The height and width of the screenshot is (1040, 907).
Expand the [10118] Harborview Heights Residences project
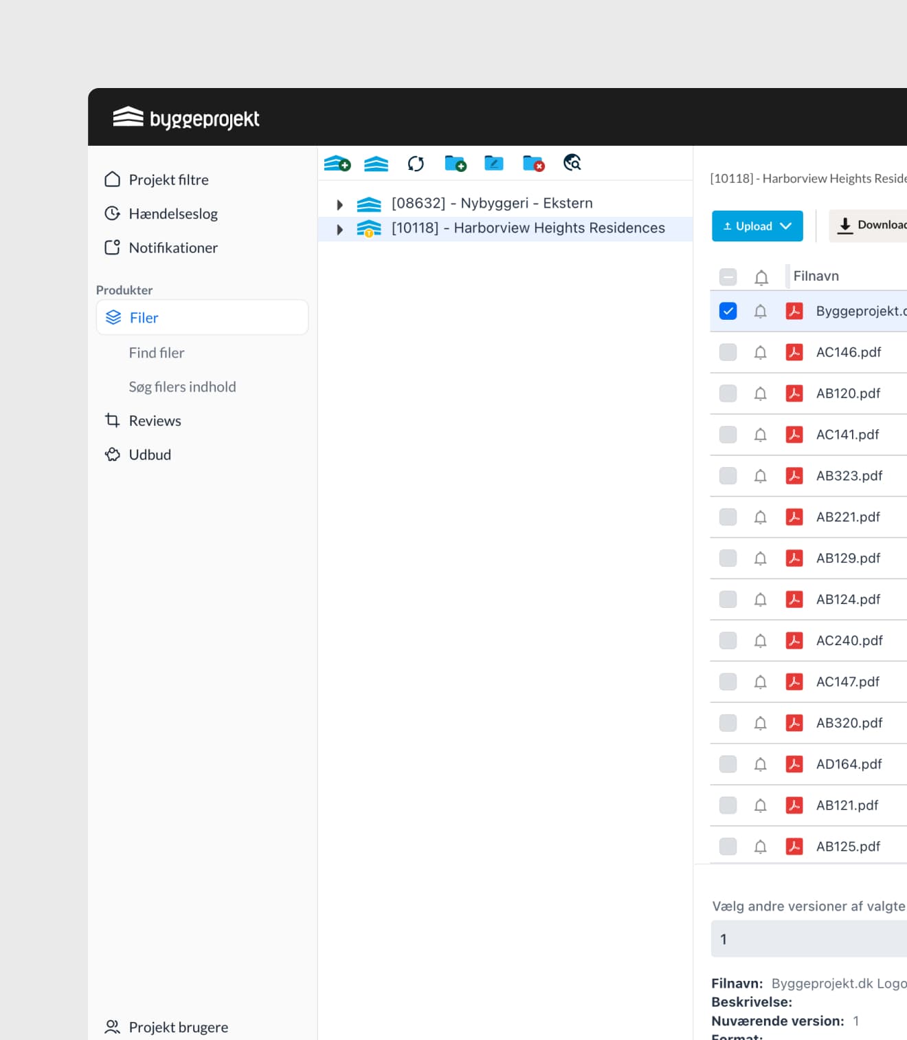pos(339,230)
